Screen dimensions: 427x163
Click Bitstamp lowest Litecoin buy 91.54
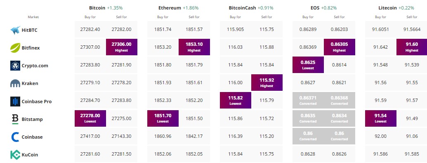coord(381,118)
